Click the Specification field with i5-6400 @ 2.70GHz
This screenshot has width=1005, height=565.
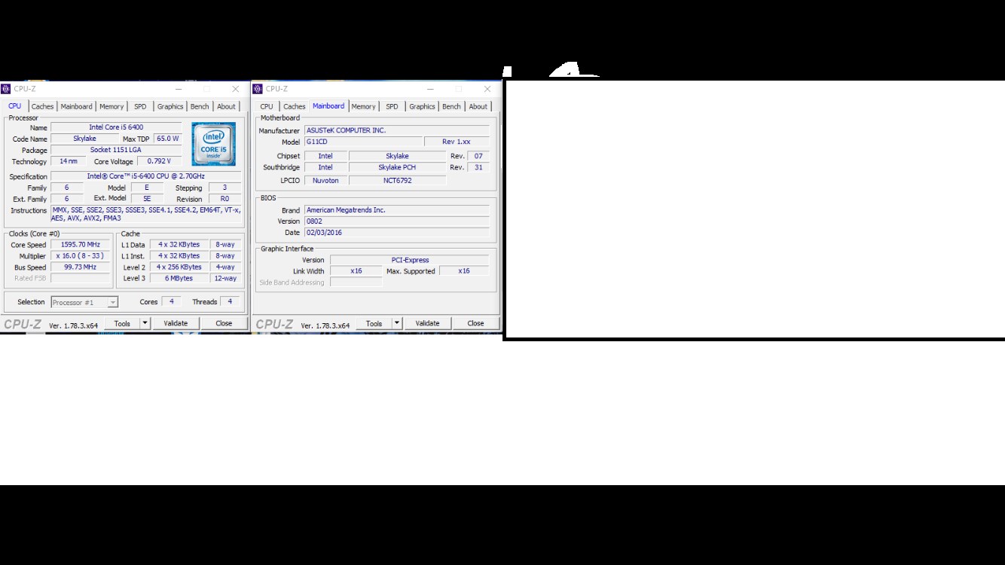click(x=146, y=176)
